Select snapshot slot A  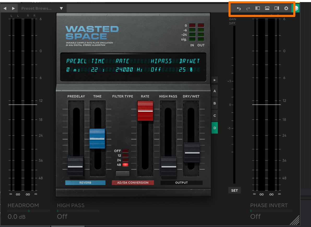pyautogui.click(x=215, y=91)
